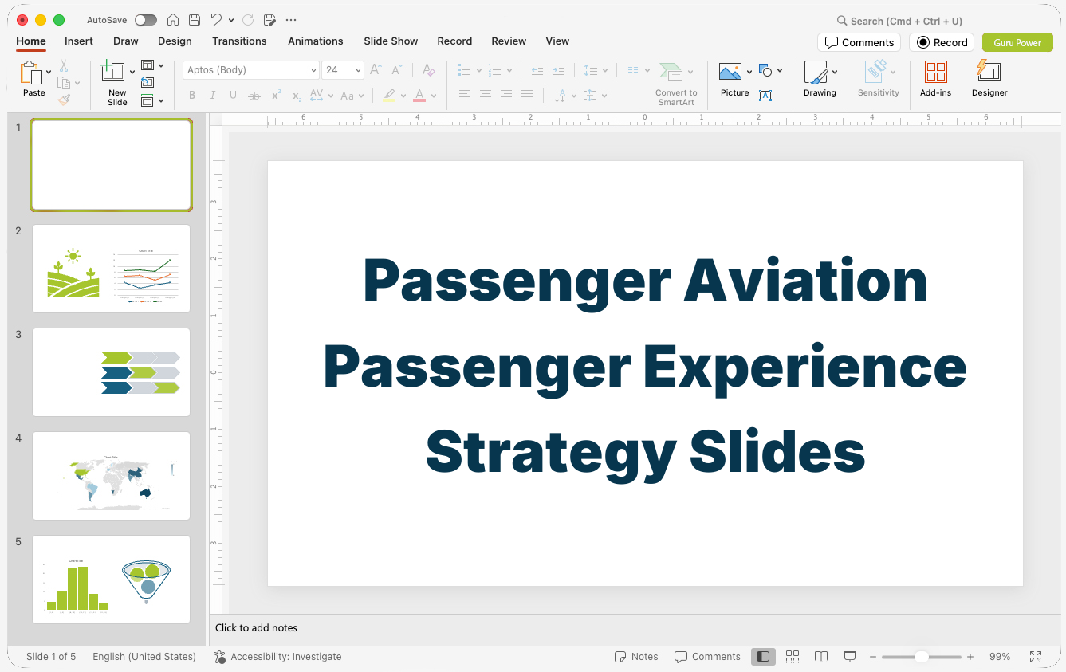The width and height of the screenshot is (1066, 672).
Task: Open the Design tab
Action: pos(175,41)
